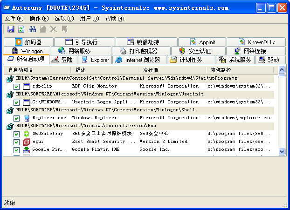The height and width of the screenshot is (210, 290).
Task: Click the list scrollbar up arrow
Action: point(282,70)
